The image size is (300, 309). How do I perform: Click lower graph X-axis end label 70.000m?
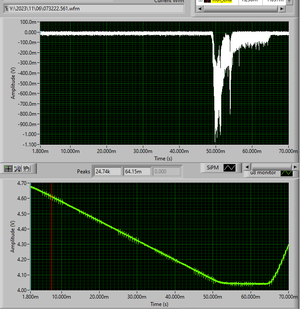pos(288,296)
